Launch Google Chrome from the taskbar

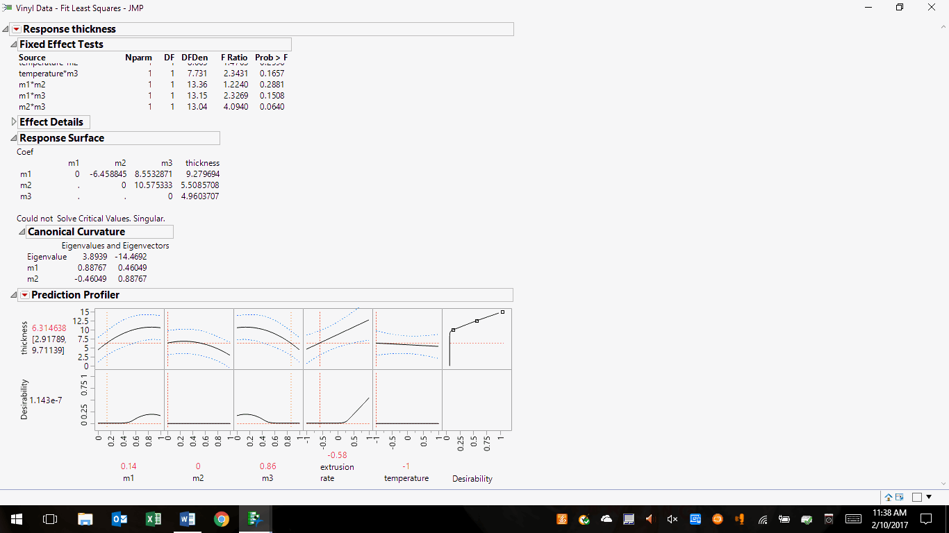point(221,519)
